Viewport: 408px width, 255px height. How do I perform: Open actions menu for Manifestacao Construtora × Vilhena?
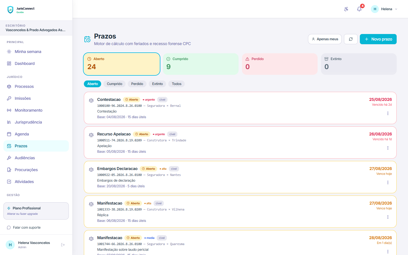(x=388, y=217)
